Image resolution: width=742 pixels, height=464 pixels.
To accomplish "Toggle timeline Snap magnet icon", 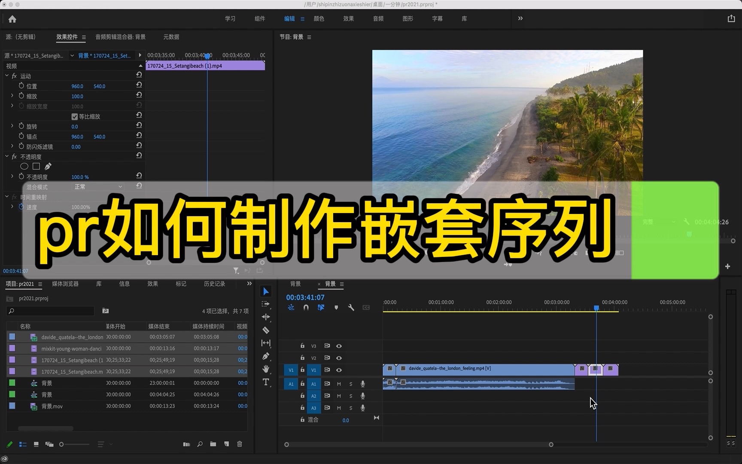I will 306,308.
